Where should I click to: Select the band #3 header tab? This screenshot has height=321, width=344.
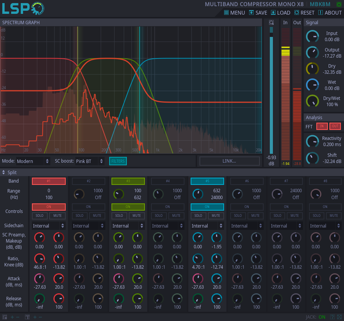pyautogui.click(x=128, y=181)
